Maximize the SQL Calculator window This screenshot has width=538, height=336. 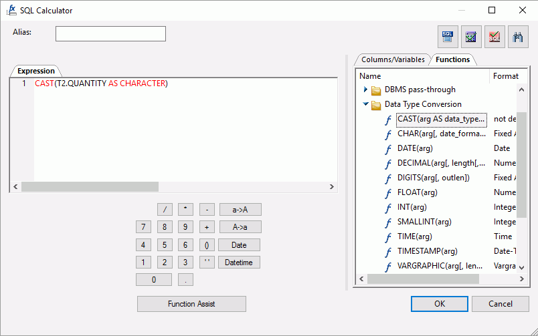tap(492, 10)
